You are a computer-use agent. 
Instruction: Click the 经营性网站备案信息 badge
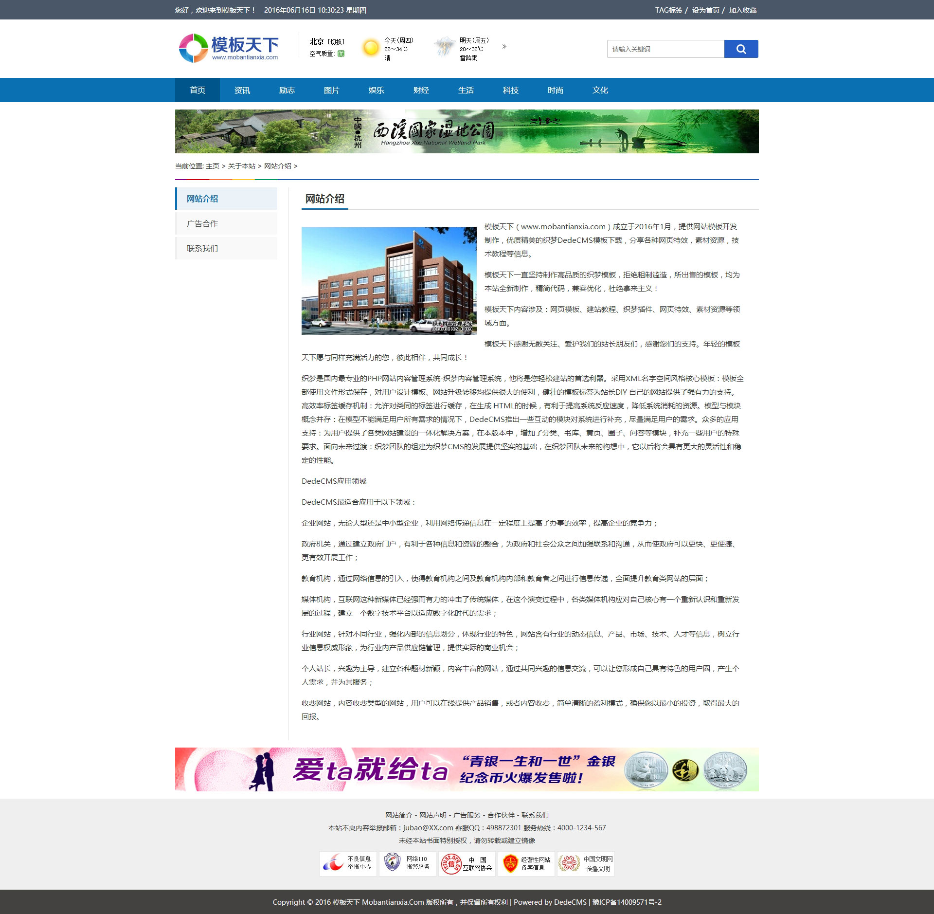(x=526, y=863)
